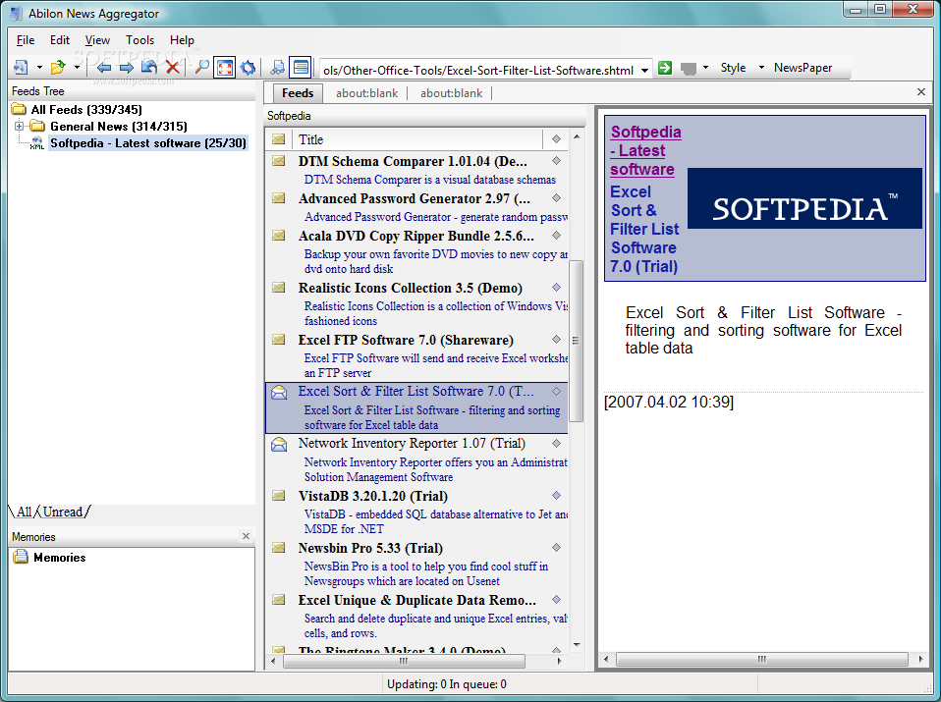Click the article list horizontal scrollbar
The width and height of the screenshot is (941, 702).
tap(404, 661)
